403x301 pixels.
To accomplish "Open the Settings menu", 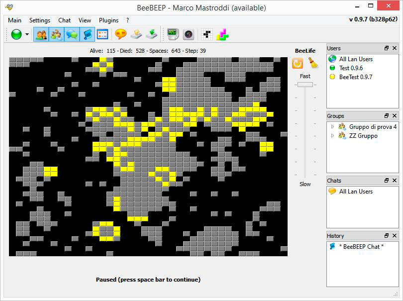I will (x=40, y=20).
